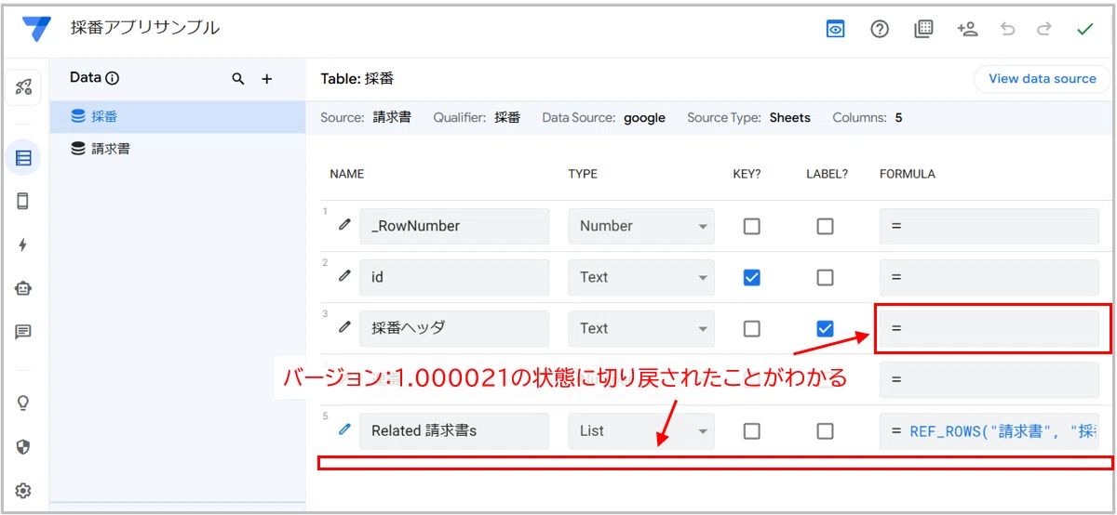Viewport: 1117px width, 515px height.
Task: Click the Qualifier: 採番 text
Action: coord(478,118)
